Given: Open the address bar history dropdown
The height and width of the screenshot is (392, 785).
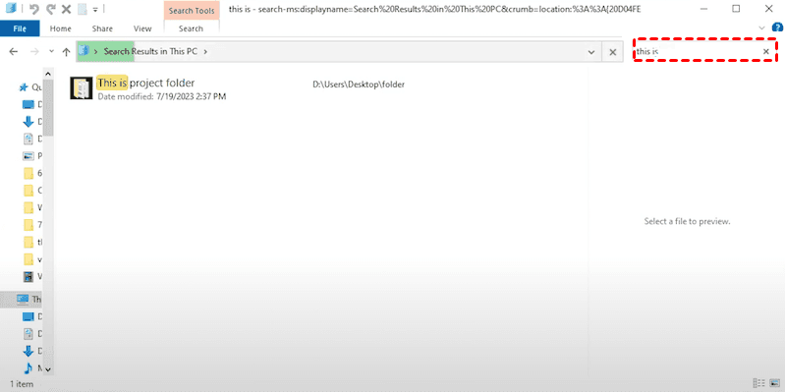Looking at the screenshot, I should 591,52.
